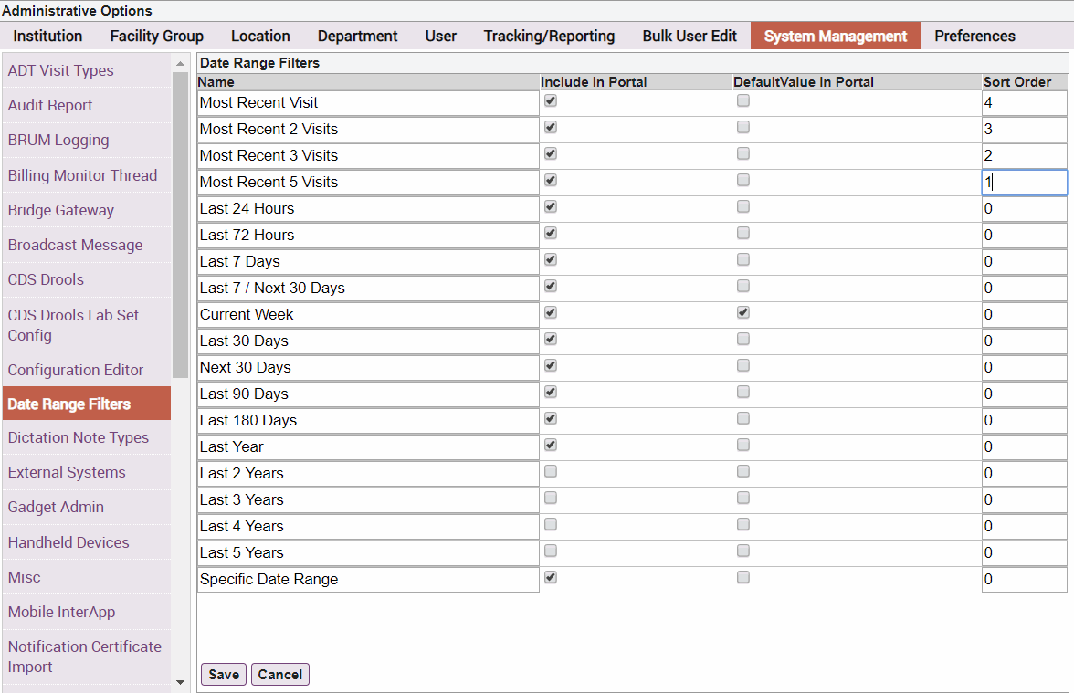Select the User tab
This screenshot has width=1074, height=693.
440,36
